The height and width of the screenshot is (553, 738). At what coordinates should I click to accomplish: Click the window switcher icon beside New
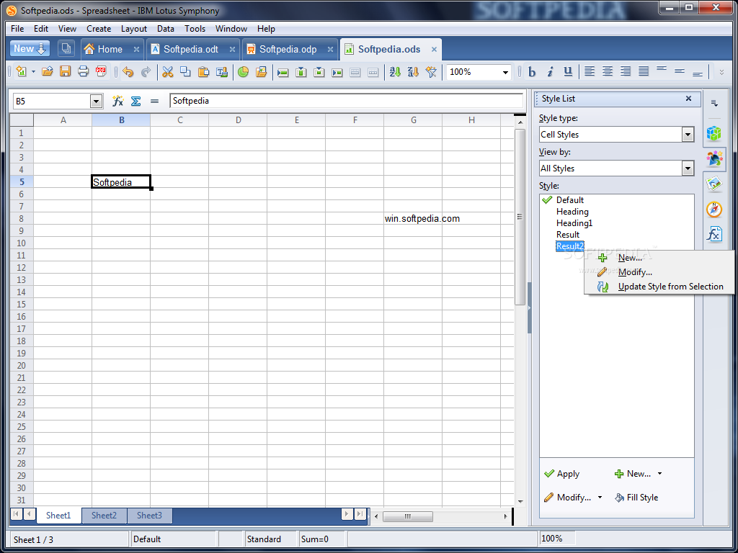point(66,48)
